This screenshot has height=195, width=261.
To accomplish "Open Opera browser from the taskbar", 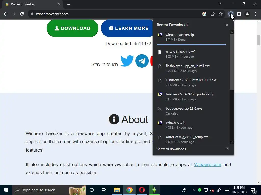I will pos(142,190).
